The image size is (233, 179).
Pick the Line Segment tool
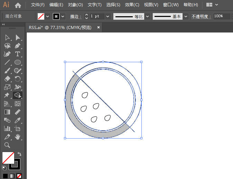coord(7,63)
